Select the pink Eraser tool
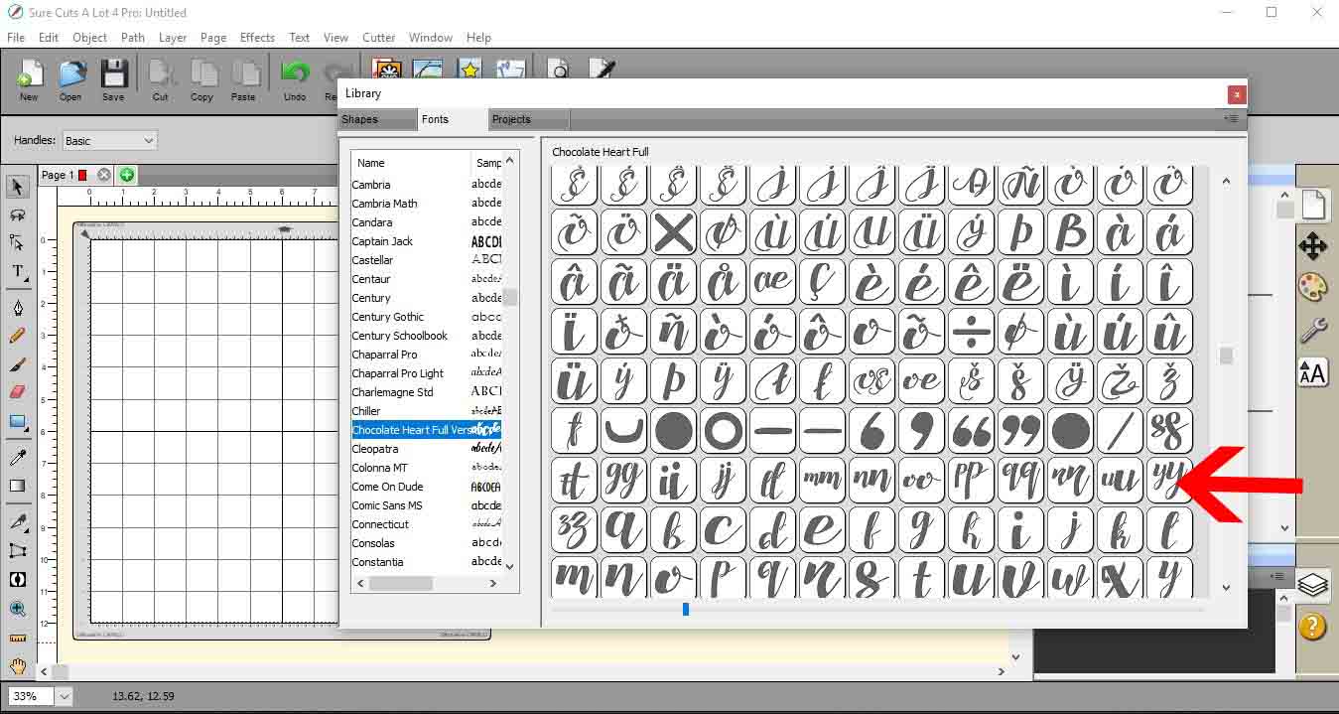The width and height of the screenshot is (1339, 714). click(x=17, y=392)
